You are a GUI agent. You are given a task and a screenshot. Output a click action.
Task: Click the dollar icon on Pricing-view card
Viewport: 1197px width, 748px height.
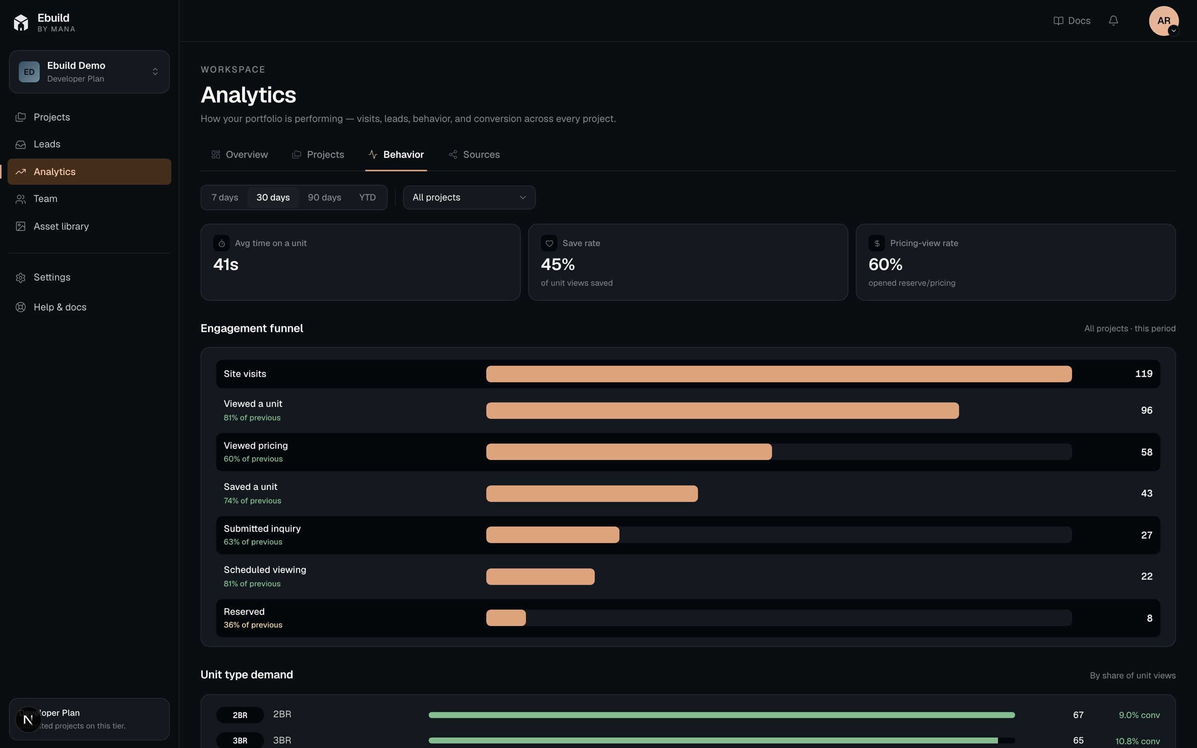click(877, 244)
